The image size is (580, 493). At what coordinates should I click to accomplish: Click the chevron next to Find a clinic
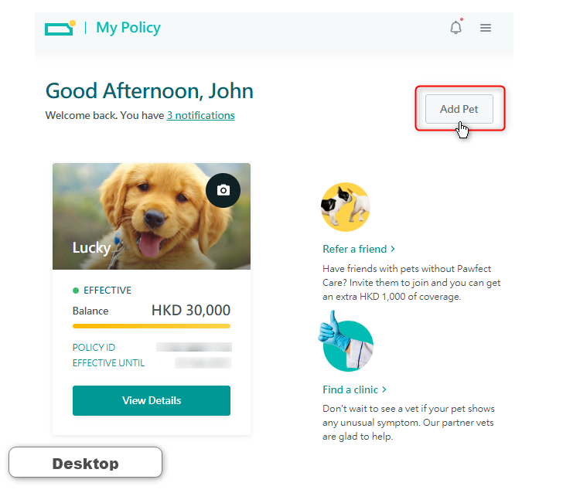click(385, 389)
